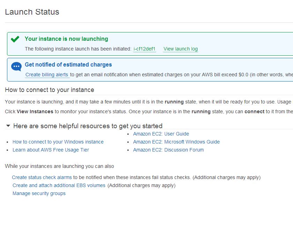Click Create billing alerts link

47,75
